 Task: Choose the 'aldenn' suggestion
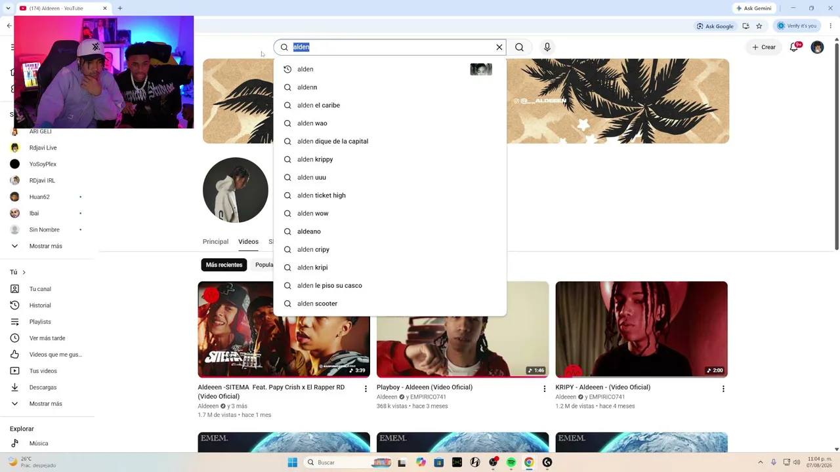pos(390,87)
